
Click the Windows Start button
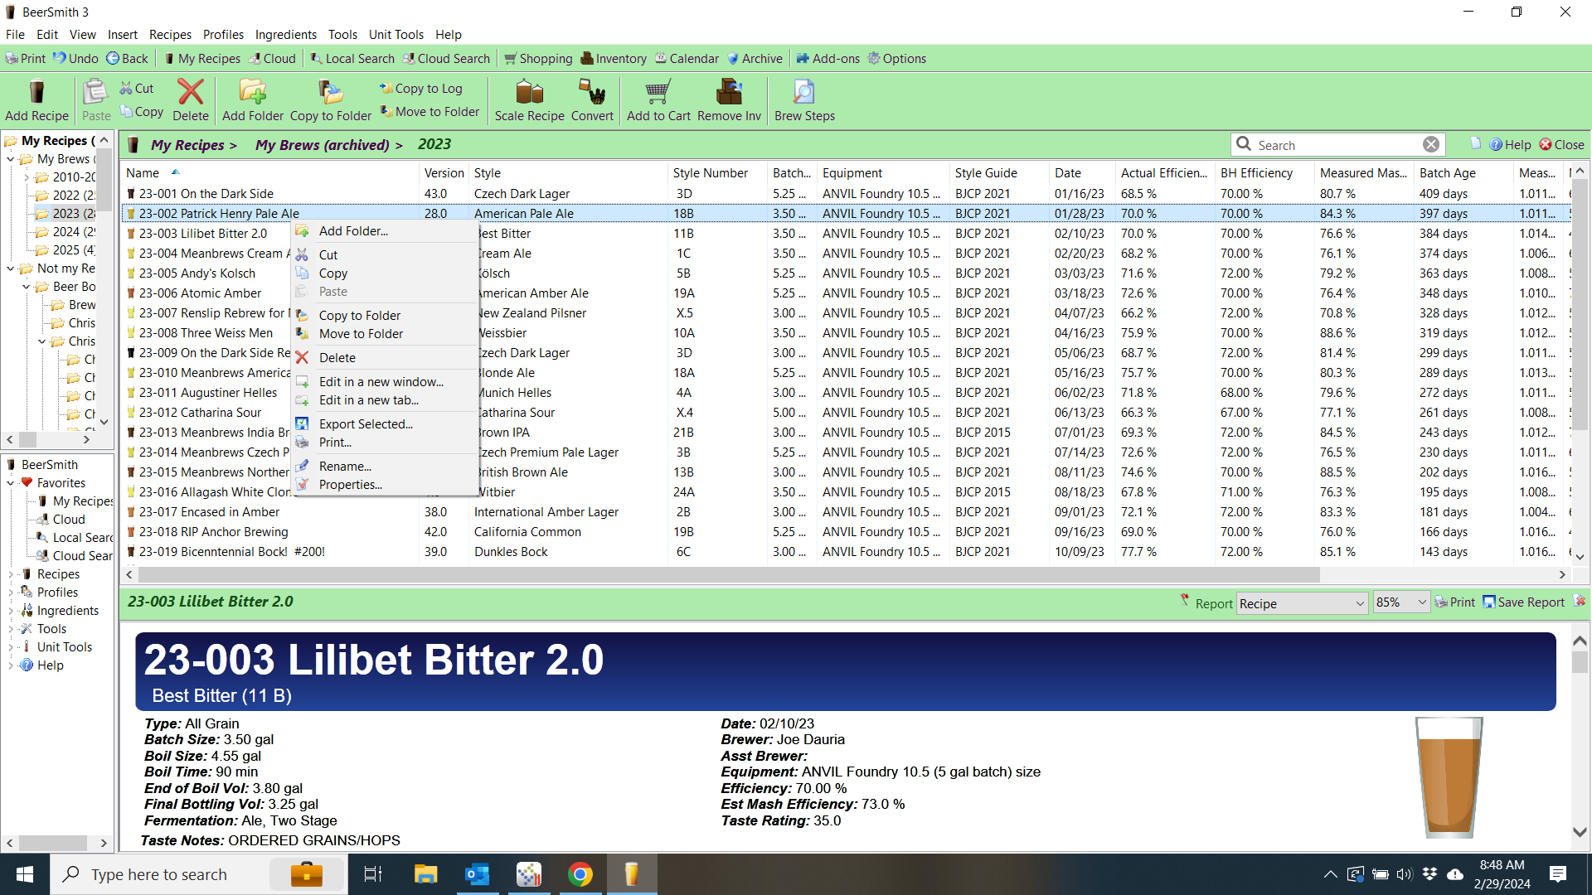click(24, 874)
